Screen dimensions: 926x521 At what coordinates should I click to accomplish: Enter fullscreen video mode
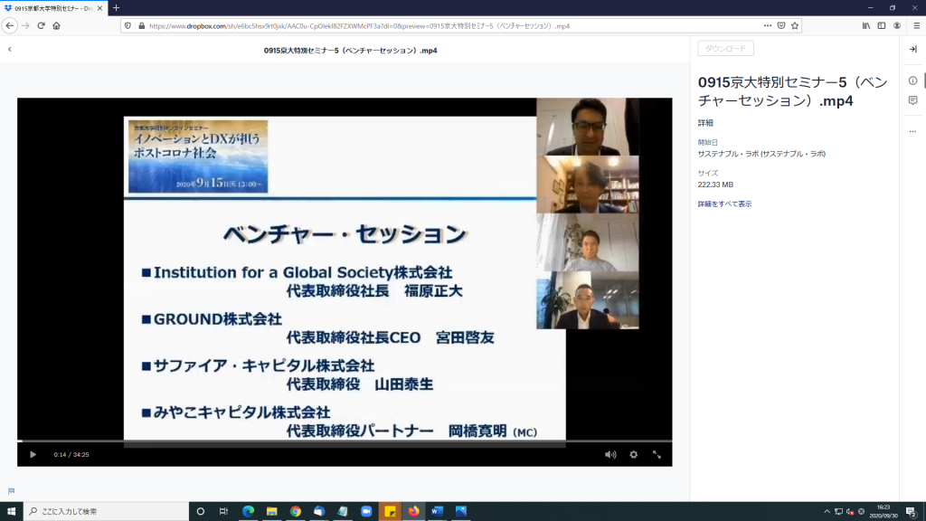(657, 454)
